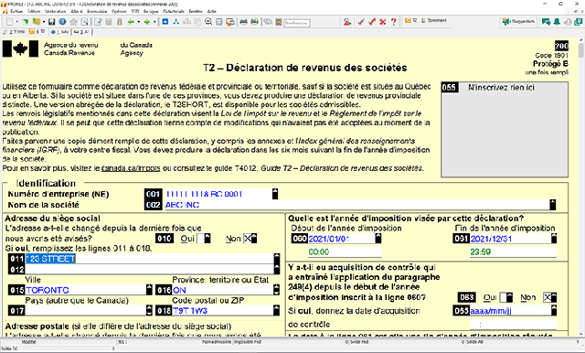
Task: Click the green 23:59 time value
Action: 480,251
